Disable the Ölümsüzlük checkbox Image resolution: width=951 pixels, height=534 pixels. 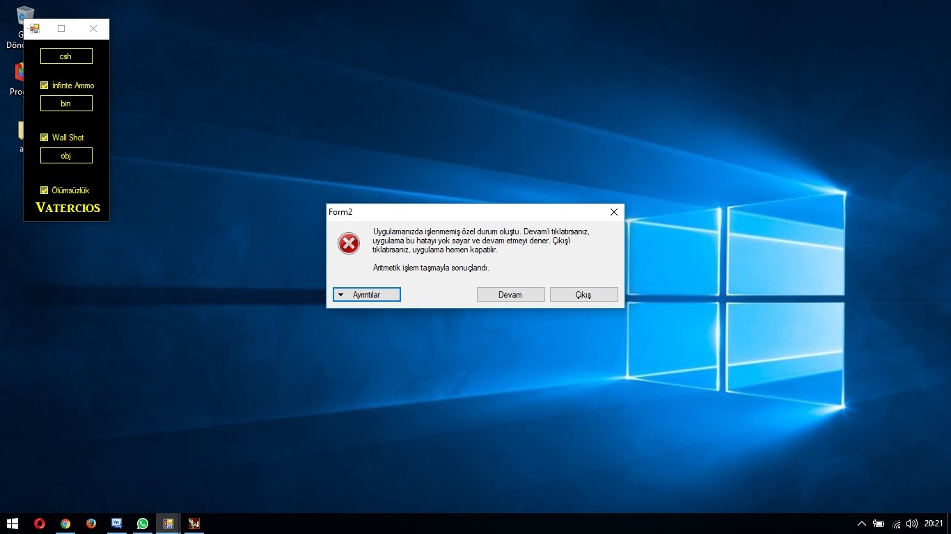[45, 191]
